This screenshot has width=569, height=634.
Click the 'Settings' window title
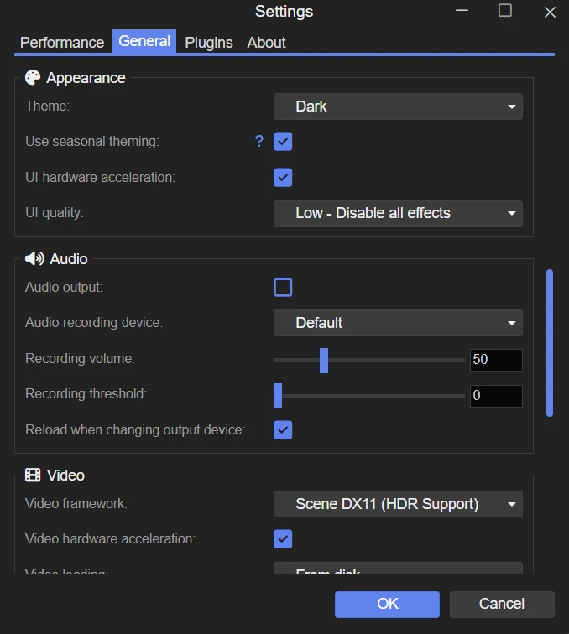tap(284, 12)
